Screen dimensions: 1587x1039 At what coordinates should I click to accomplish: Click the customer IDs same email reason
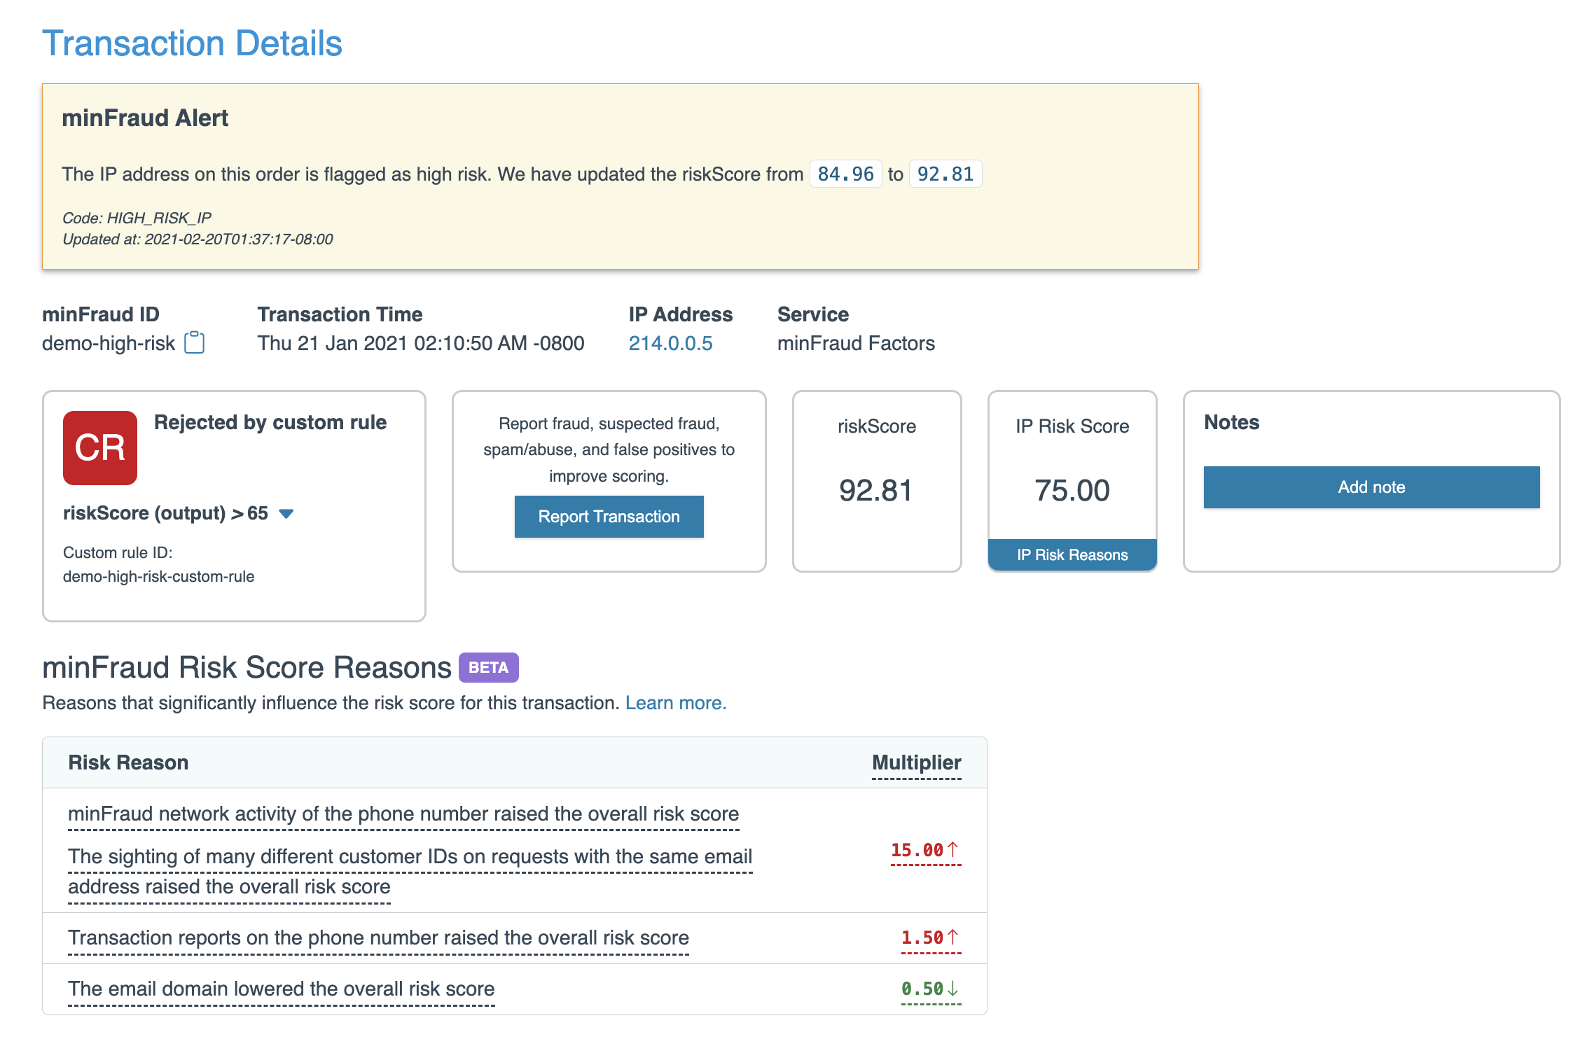pyautogui.click(x=410, y=857)
